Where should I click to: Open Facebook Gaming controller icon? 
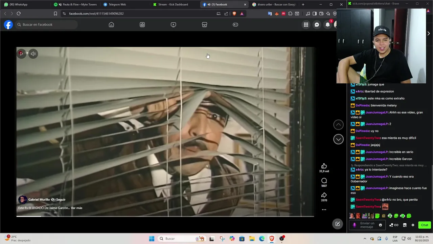(x=235, y=25)
